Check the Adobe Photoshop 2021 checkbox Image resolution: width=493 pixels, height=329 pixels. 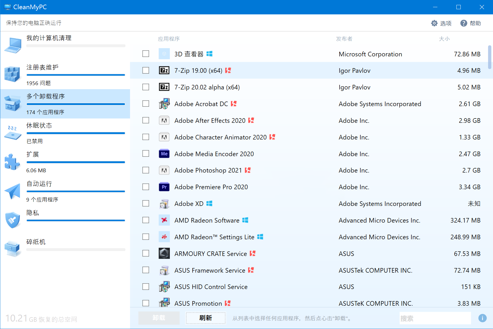(x=146, y=170)
